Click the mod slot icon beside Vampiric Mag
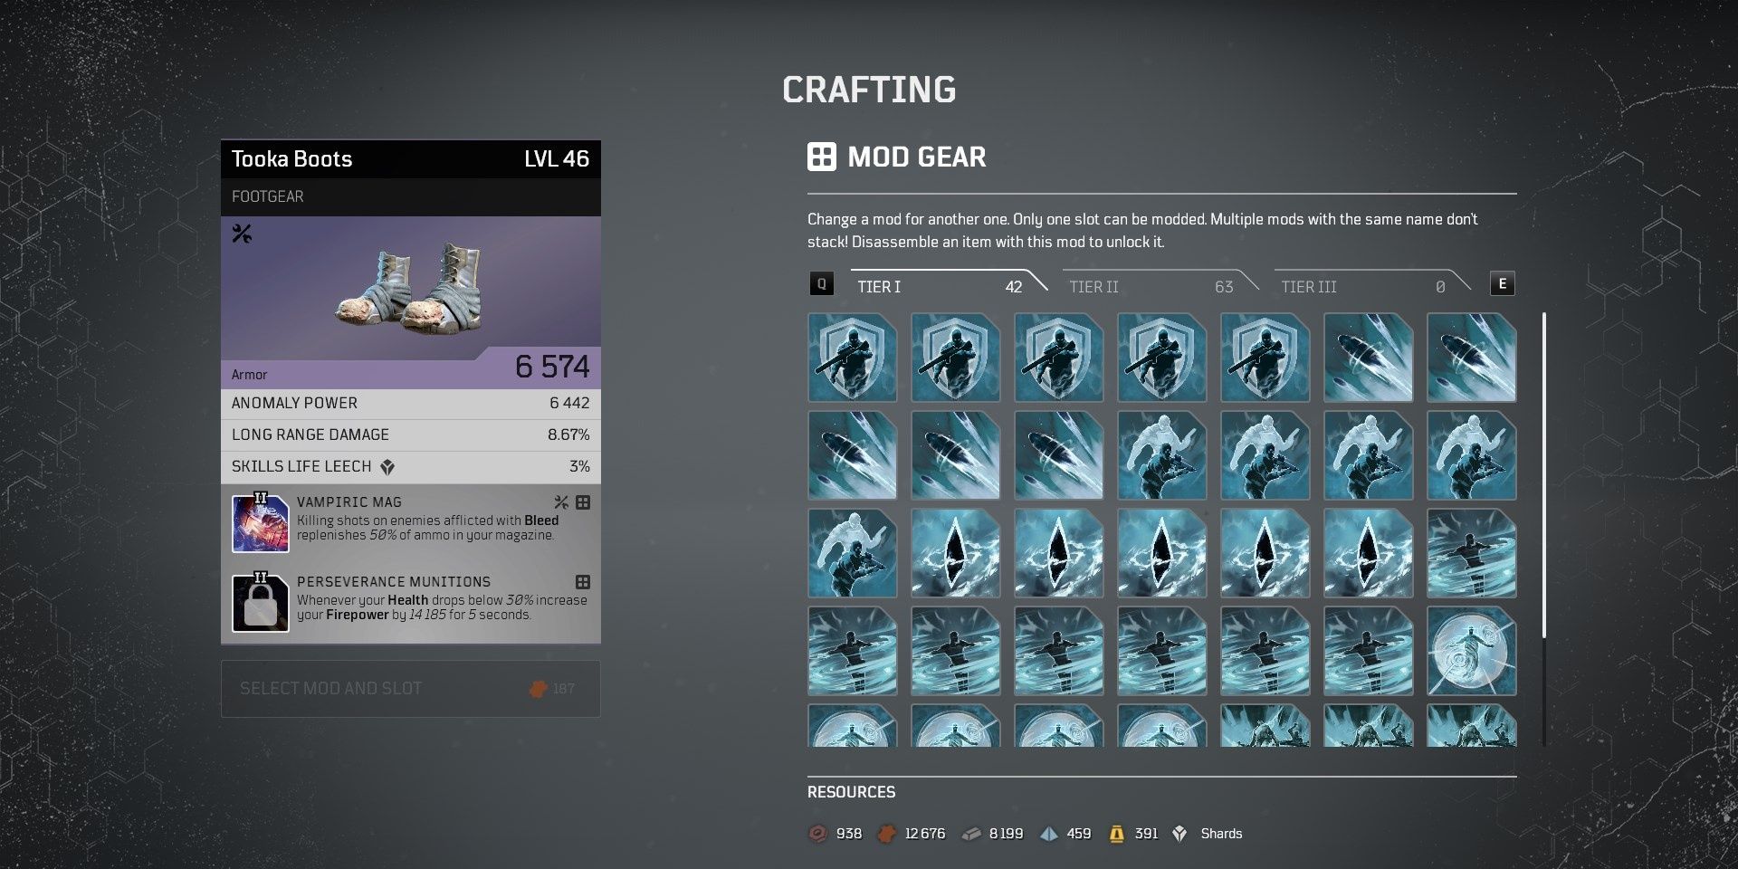The width and height of the screenshot is (1738, 869). [583, 502]
